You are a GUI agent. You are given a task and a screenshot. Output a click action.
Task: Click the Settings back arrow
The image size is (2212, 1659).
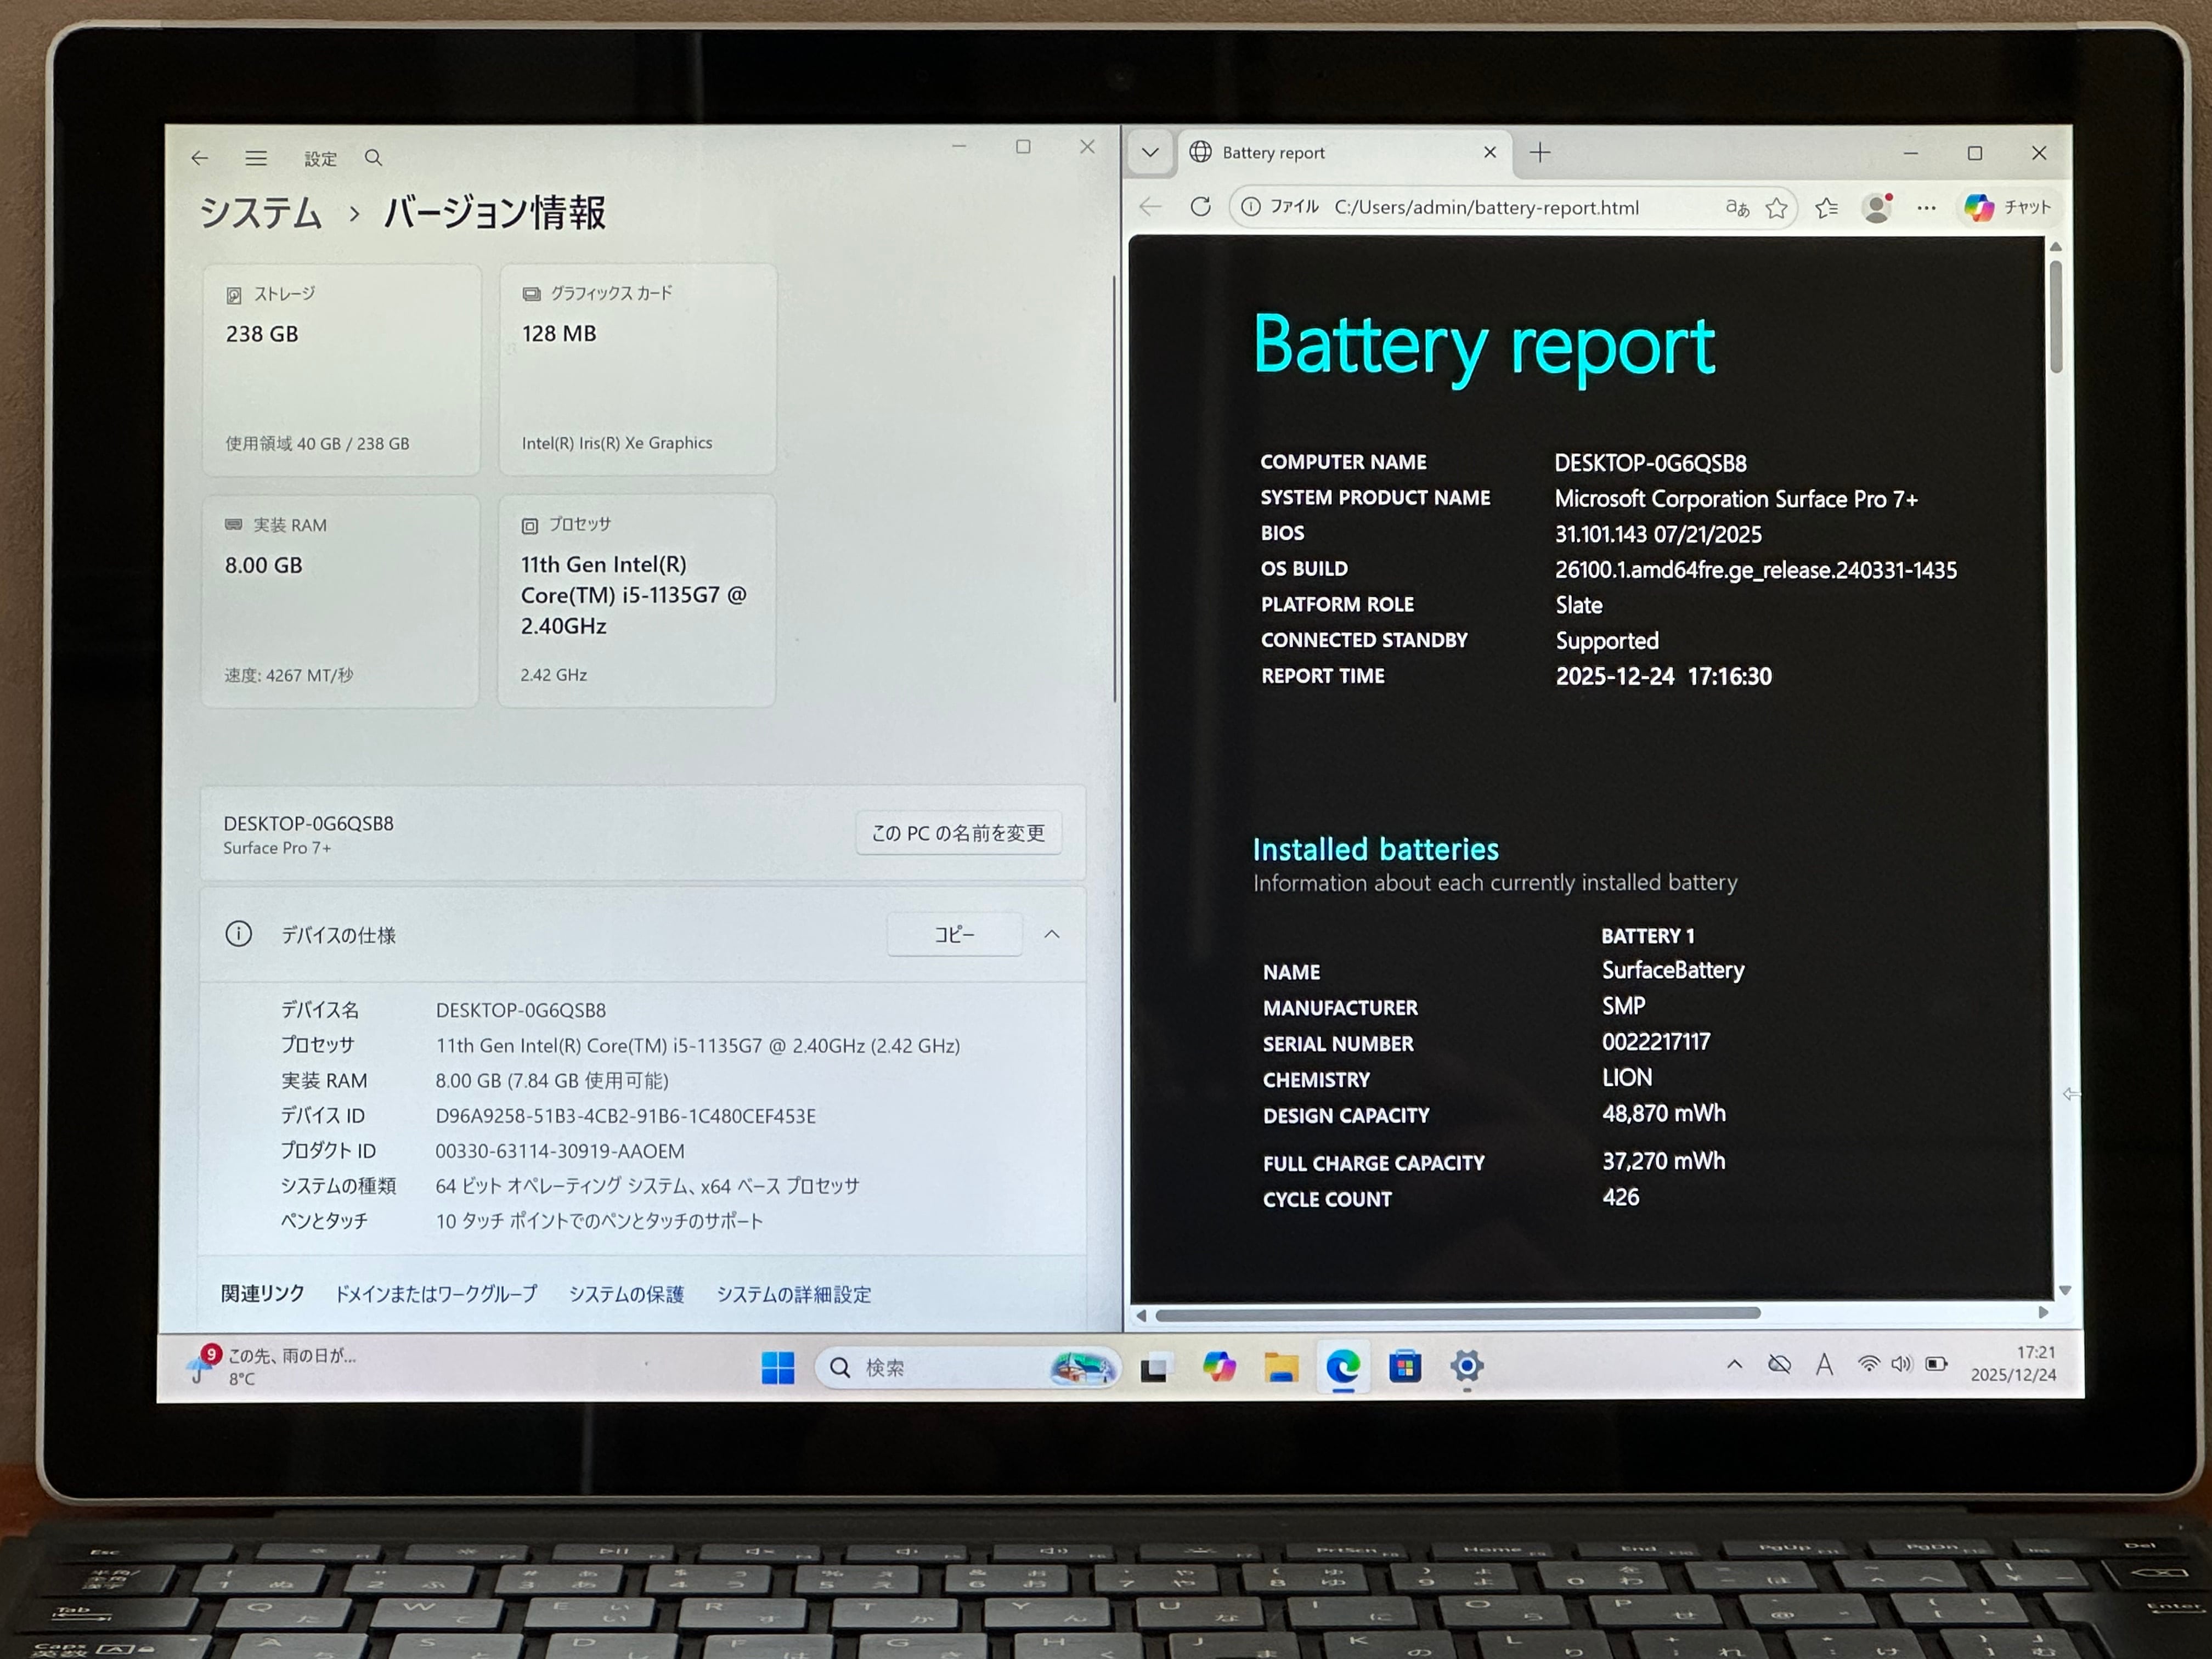[x=199, y=158]
